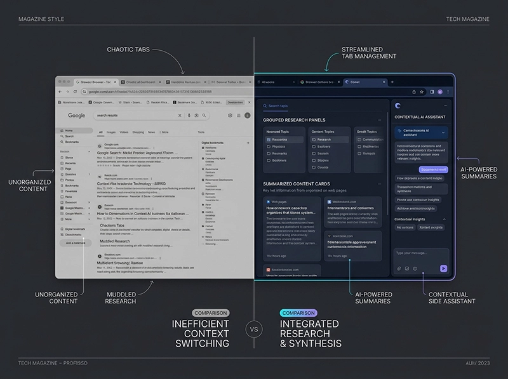Open the Webbcolumit.com summary card
508x379 pixels.
[353, 212]
